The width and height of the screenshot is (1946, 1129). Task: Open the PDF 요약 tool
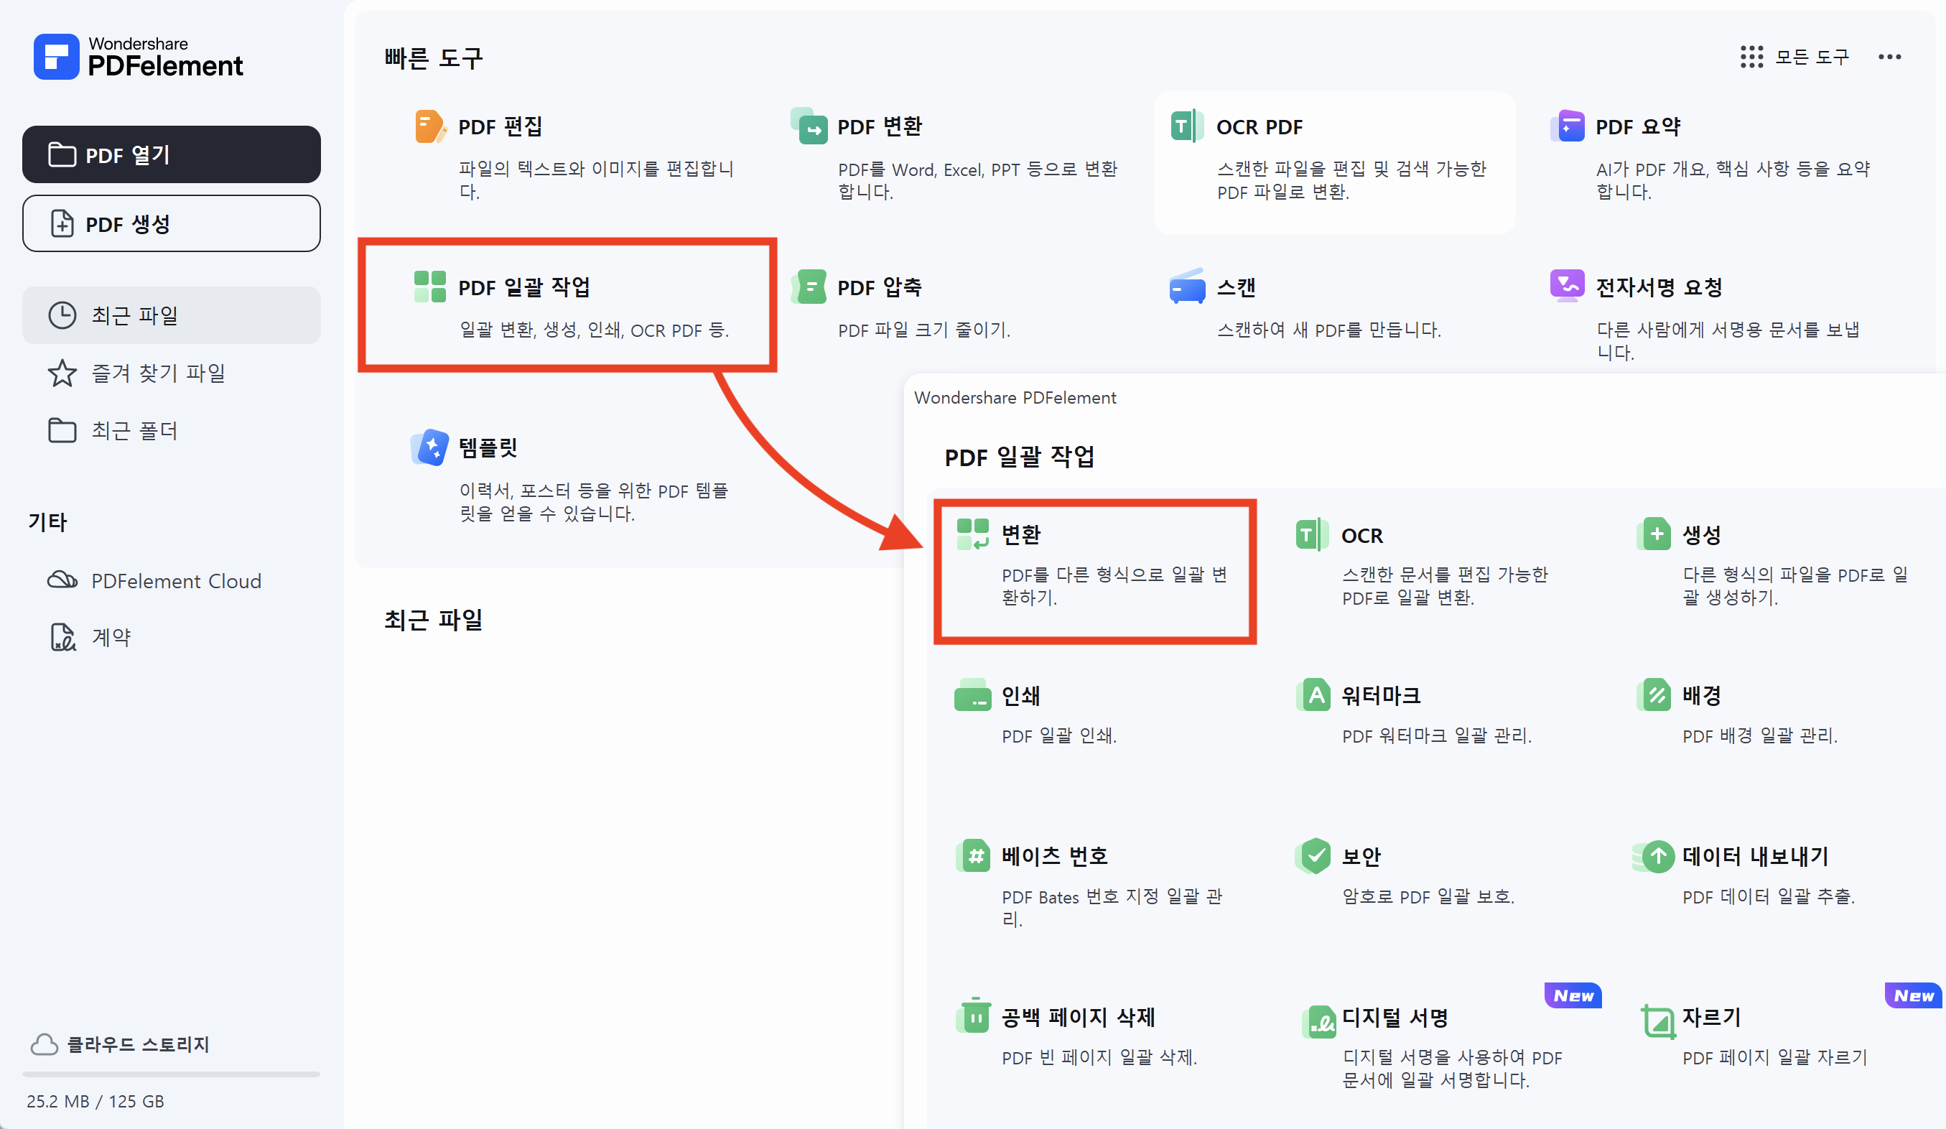1638,126
